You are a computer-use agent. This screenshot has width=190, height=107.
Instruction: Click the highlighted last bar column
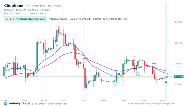(166, 50)
